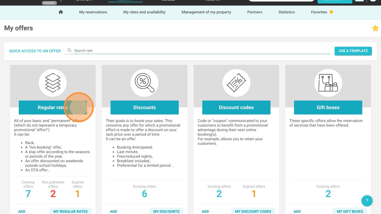Click the Search rate field
This screenshot has width=381, height=214.
tap(202, 51)
